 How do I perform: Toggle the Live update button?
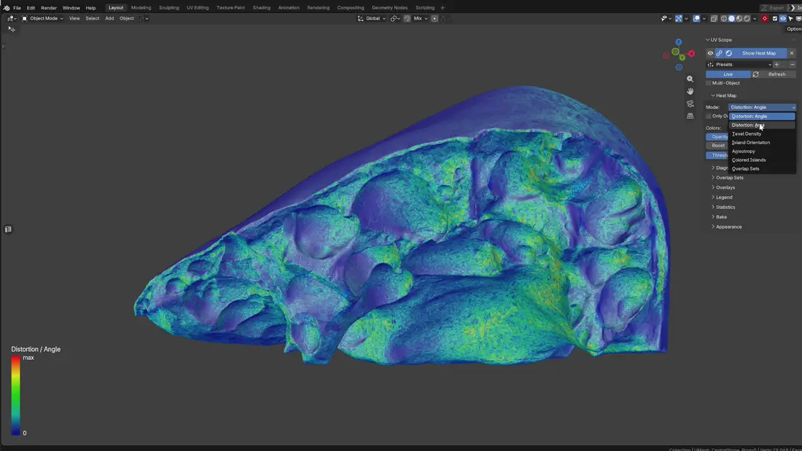point(728,74)
